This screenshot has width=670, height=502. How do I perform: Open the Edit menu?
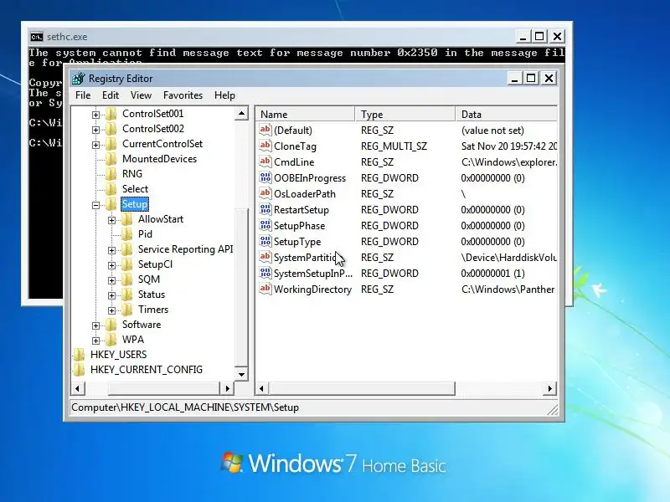[111, 95]
